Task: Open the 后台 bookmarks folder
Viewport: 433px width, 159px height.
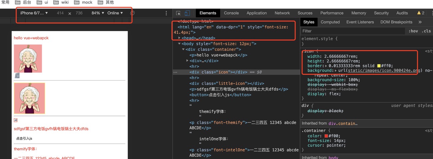Action: coord(24,2)
